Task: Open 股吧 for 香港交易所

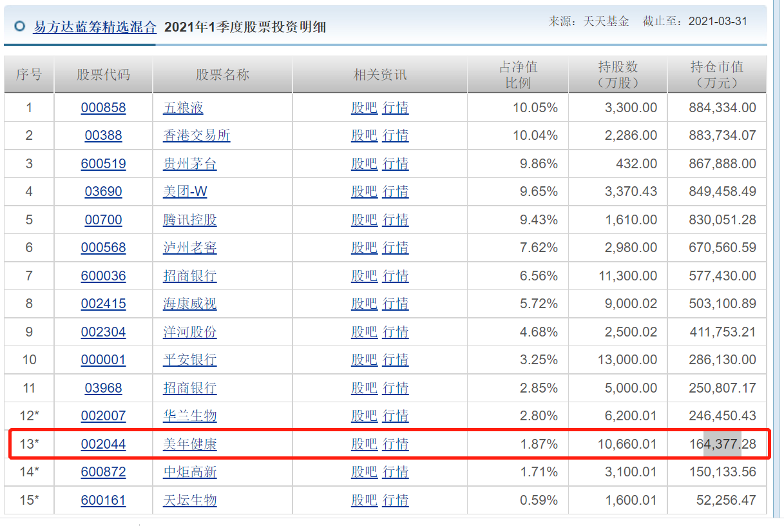Action: (x=365, y=135)
